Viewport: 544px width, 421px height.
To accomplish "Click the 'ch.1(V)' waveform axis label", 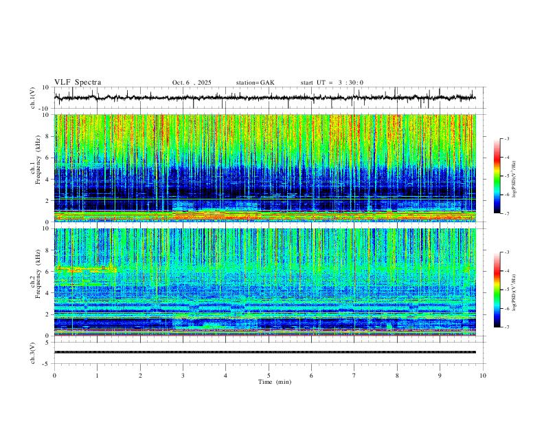I will [x=34, y=98].
